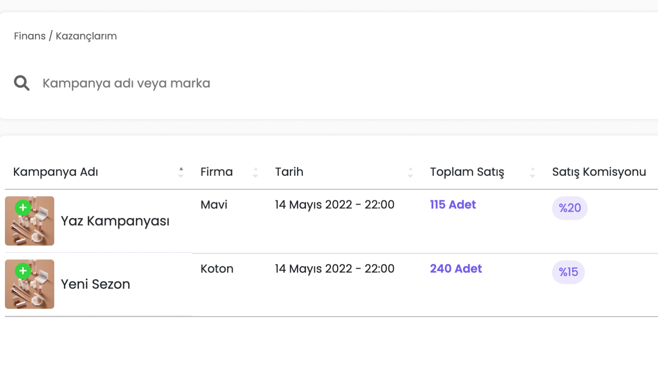Click the %15 commission badge
The image size is (658, 370).
[568, 272]
